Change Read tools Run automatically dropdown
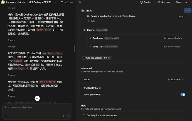 [173, 38]
